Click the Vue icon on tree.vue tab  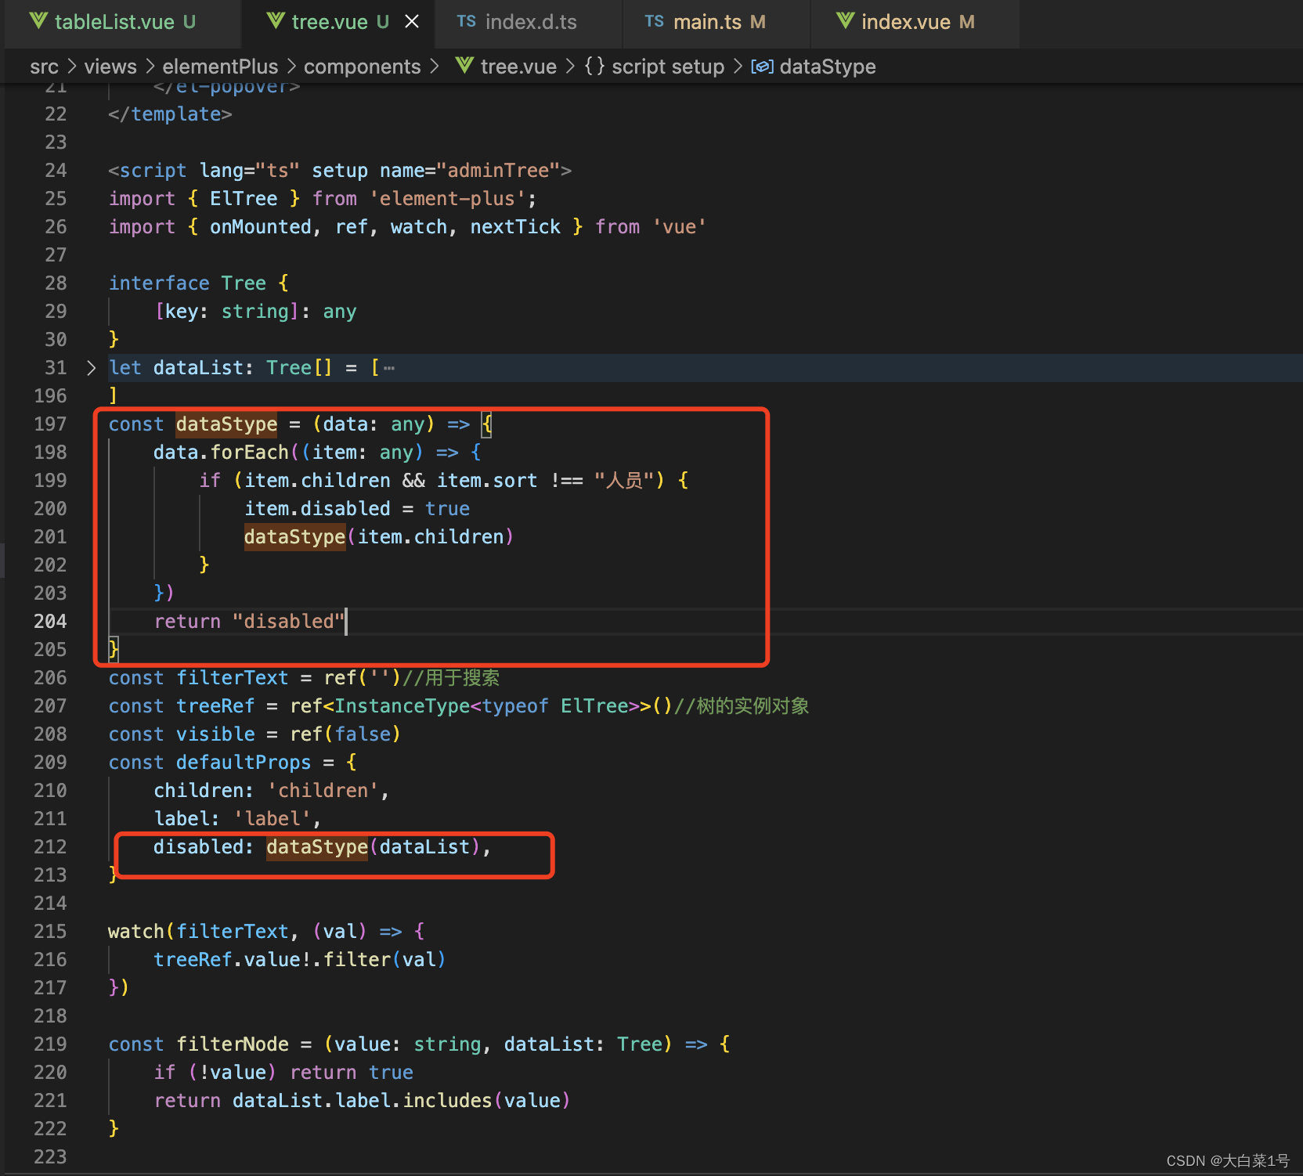276,21
